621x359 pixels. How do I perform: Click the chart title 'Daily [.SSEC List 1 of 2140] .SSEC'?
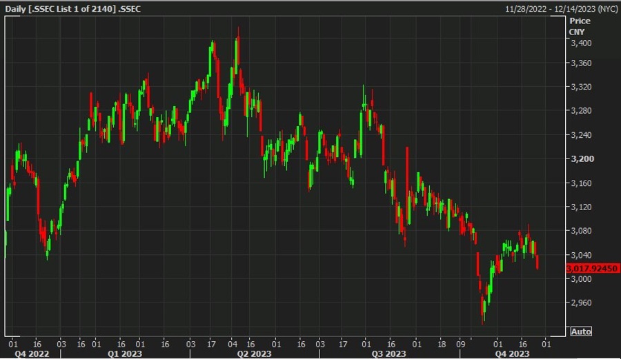(73, 9)
